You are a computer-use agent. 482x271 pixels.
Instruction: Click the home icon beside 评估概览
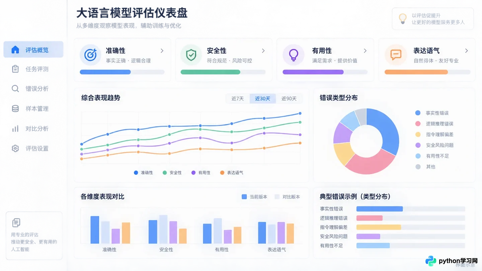click(15, 50)
